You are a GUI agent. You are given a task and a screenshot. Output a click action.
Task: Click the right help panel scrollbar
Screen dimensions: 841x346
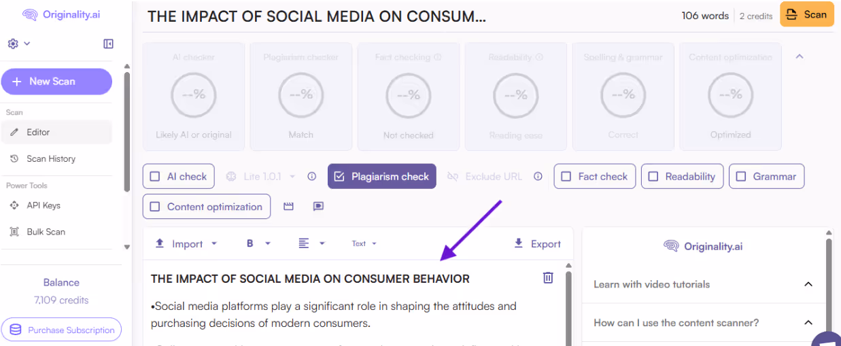[x=829, y=284]
